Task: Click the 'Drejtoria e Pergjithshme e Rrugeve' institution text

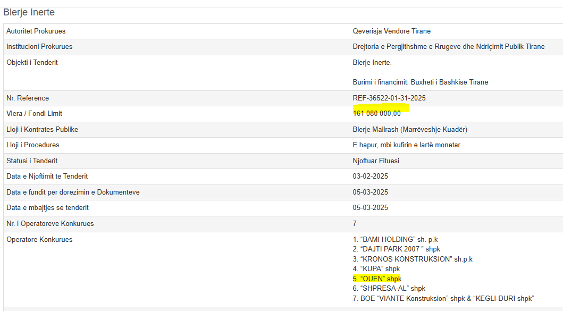Action: tap(448, 47)
